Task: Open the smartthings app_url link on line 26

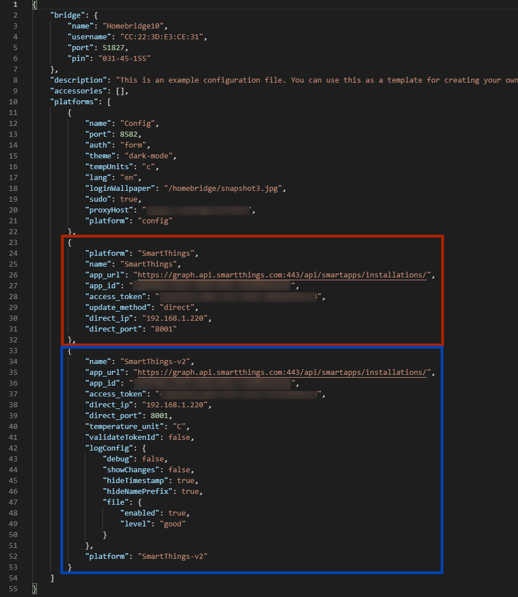Action: pyautogui.click(x=282, y=275)
